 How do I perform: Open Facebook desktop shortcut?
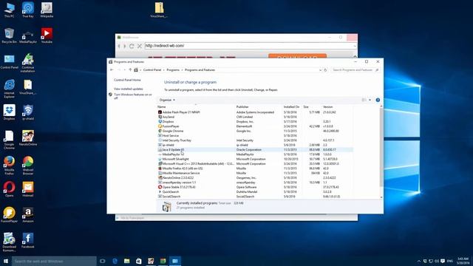click(28, 240)
